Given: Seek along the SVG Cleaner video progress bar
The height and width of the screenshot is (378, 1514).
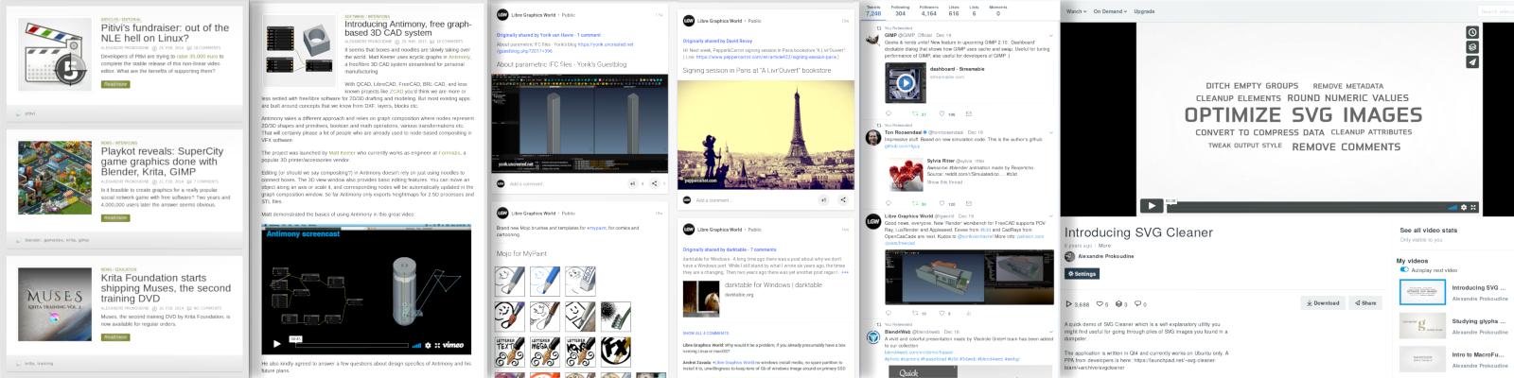Looking at the screenshot, I should point(1305,207).
